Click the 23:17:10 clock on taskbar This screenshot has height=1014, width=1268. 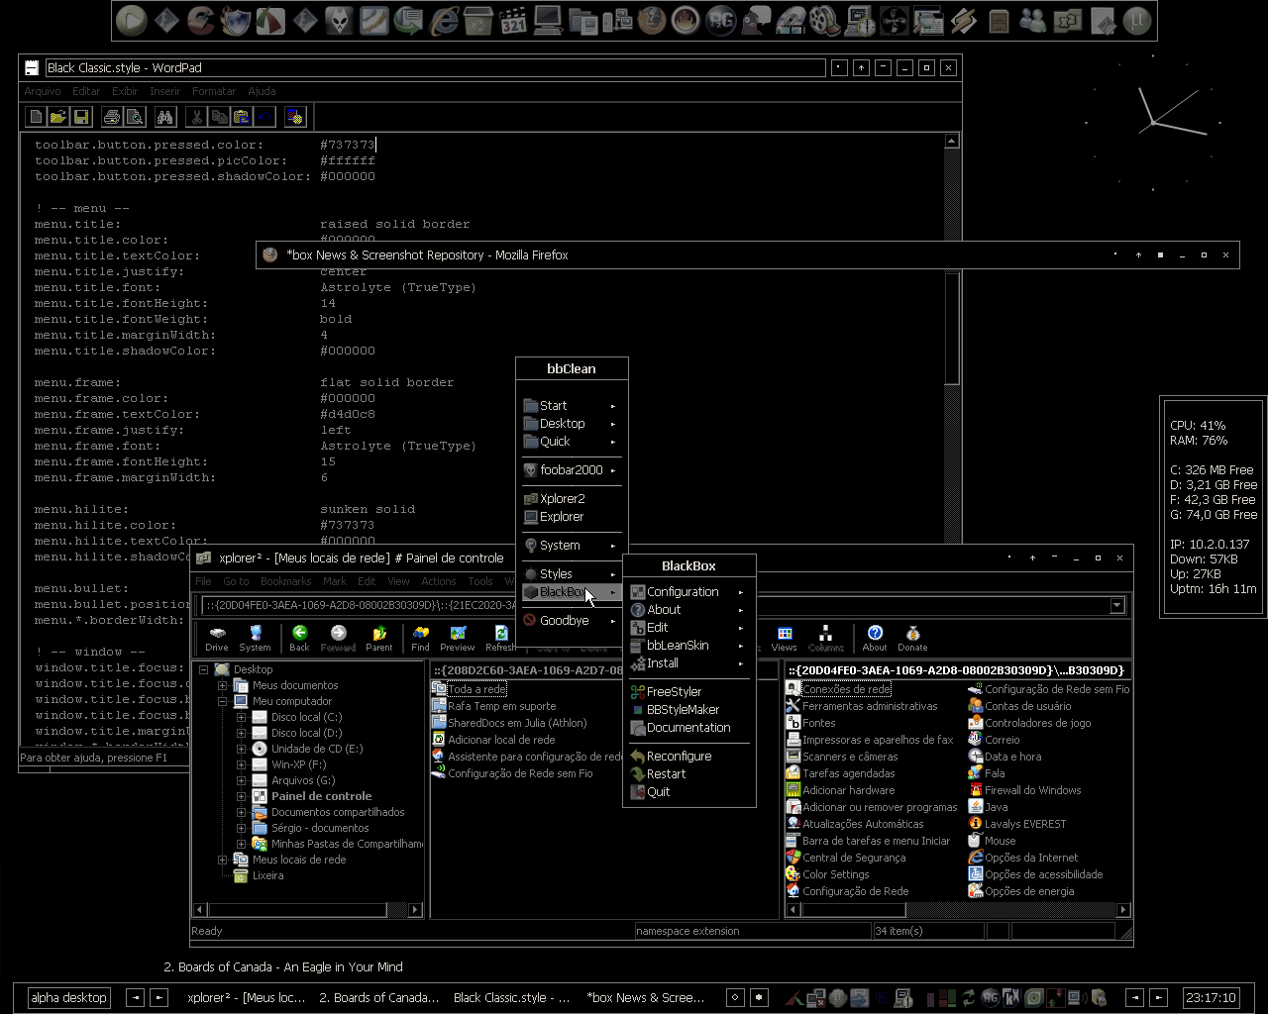coord(1211,997)
